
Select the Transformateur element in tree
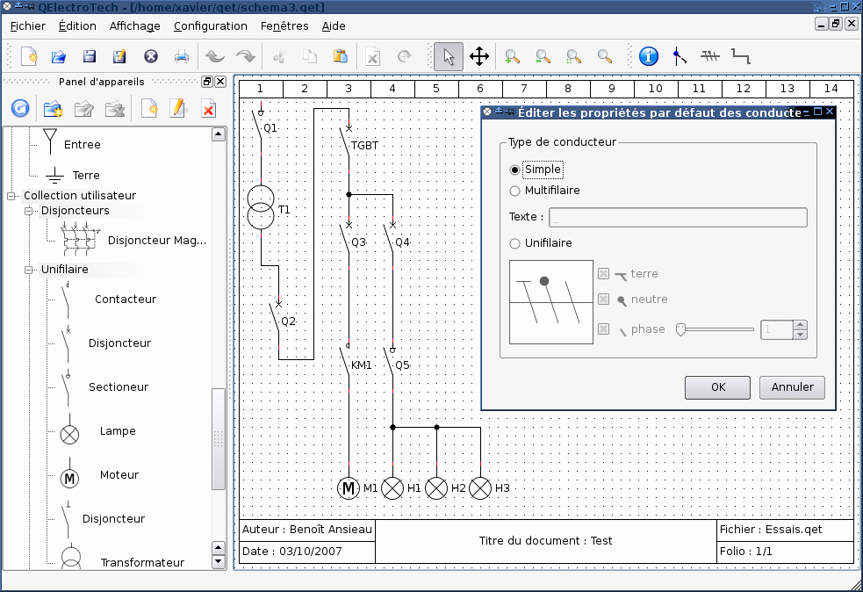pyautogui.click(x=142, y=562)
